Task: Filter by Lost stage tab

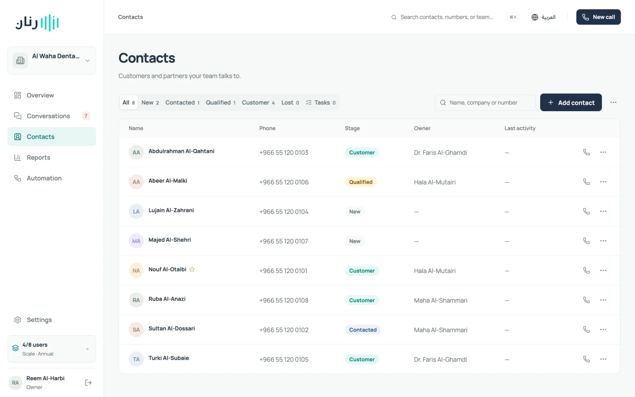Action: tap(290, 102)
